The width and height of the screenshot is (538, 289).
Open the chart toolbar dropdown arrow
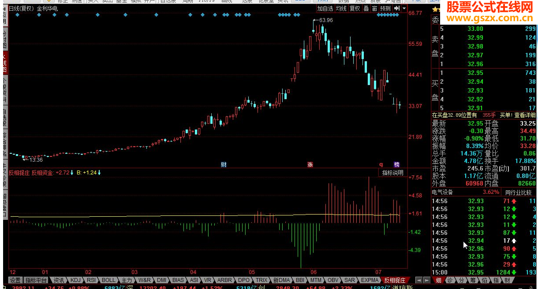pos(404,8)
